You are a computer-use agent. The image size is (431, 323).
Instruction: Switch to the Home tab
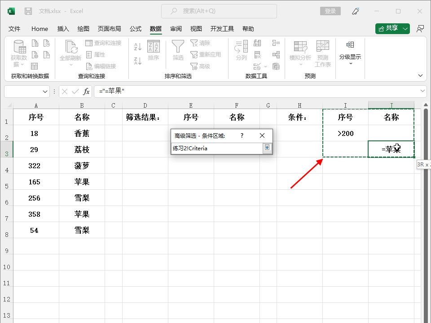(40, 29)
